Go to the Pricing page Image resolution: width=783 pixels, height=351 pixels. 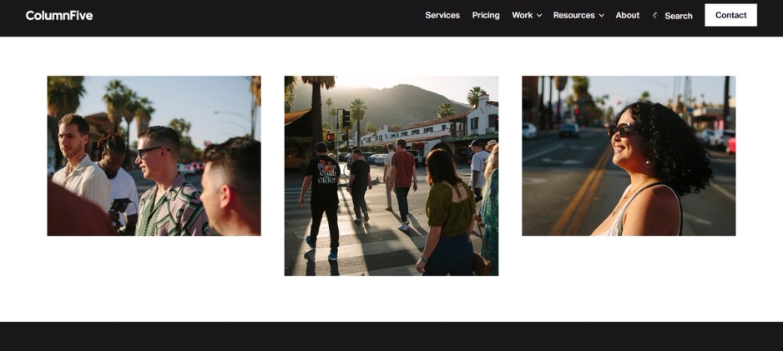point(485,16)
